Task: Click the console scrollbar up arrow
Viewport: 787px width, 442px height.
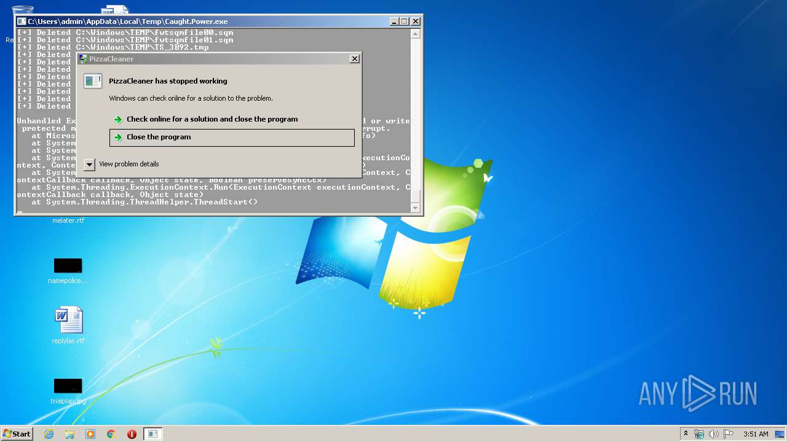Action: pos(416,33)
